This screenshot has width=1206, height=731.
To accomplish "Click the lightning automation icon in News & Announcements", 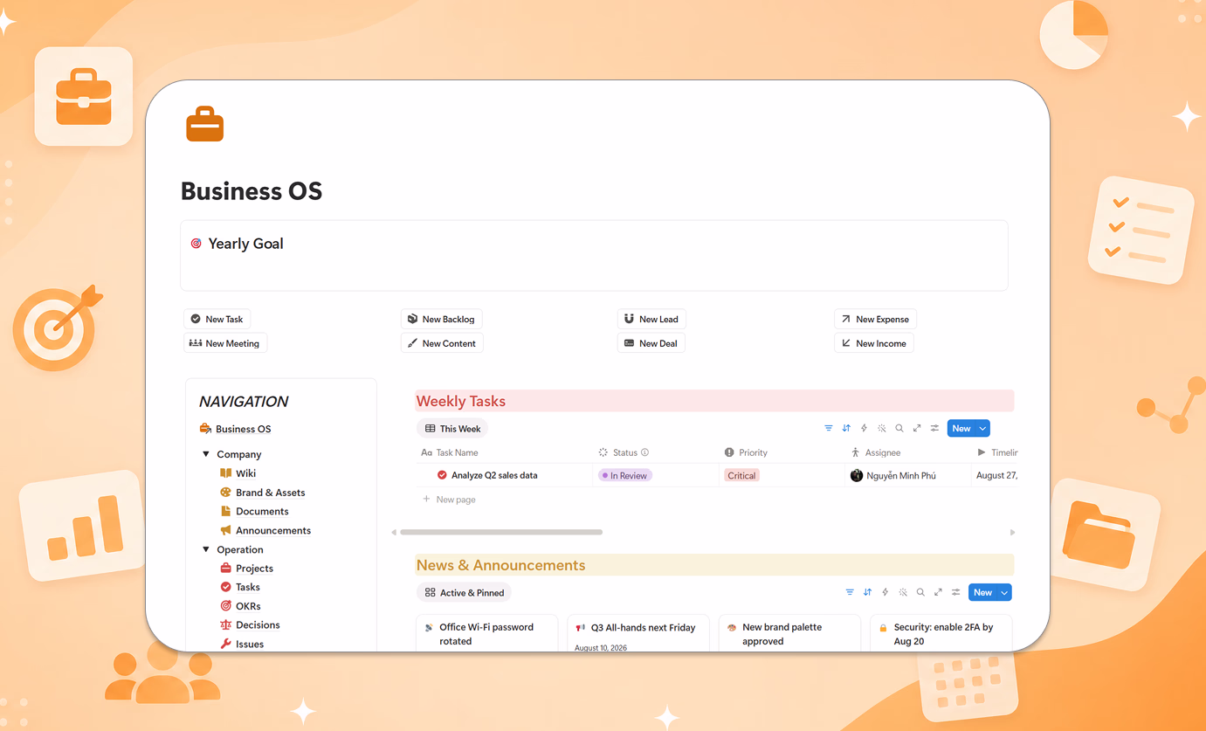I will [885, 592].
